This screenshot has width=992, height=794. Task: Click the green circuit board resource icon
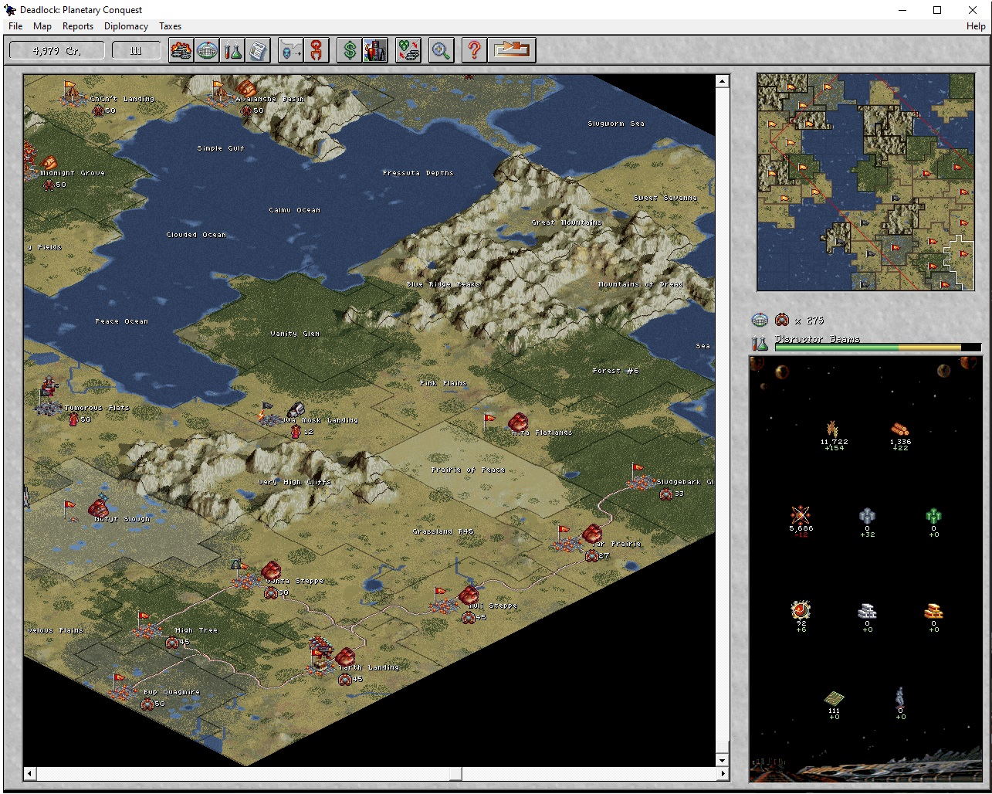point(834,698)
